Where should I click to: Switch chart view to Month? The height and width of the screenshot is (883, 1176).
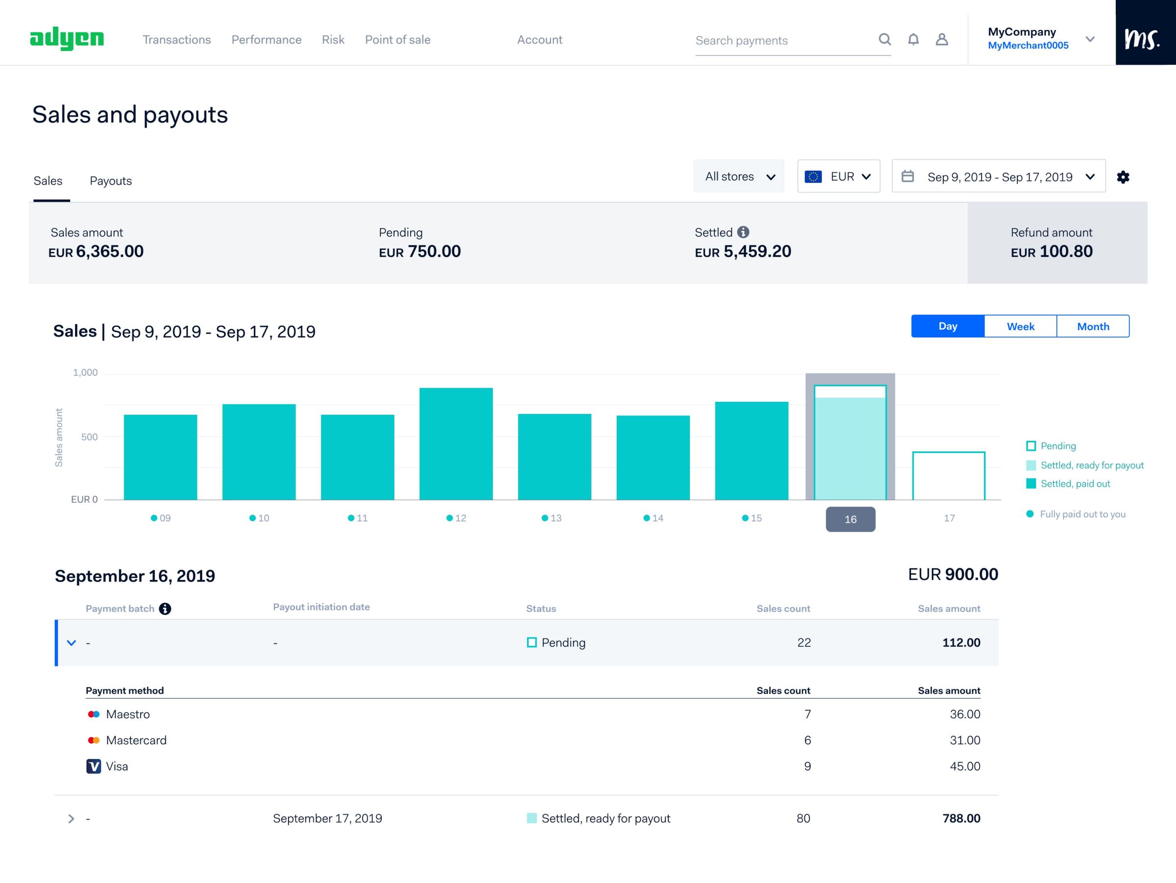[x=1093, y=326]
